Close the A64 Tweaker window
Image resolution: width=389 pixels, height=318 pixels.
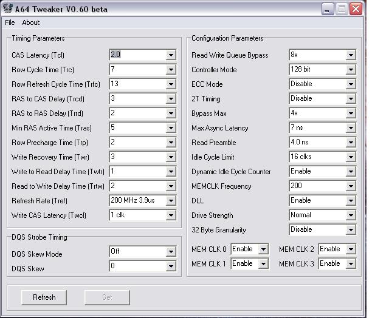click(x=356, y=9)
